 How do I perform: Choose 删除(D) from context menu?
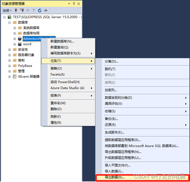(68, 109)
